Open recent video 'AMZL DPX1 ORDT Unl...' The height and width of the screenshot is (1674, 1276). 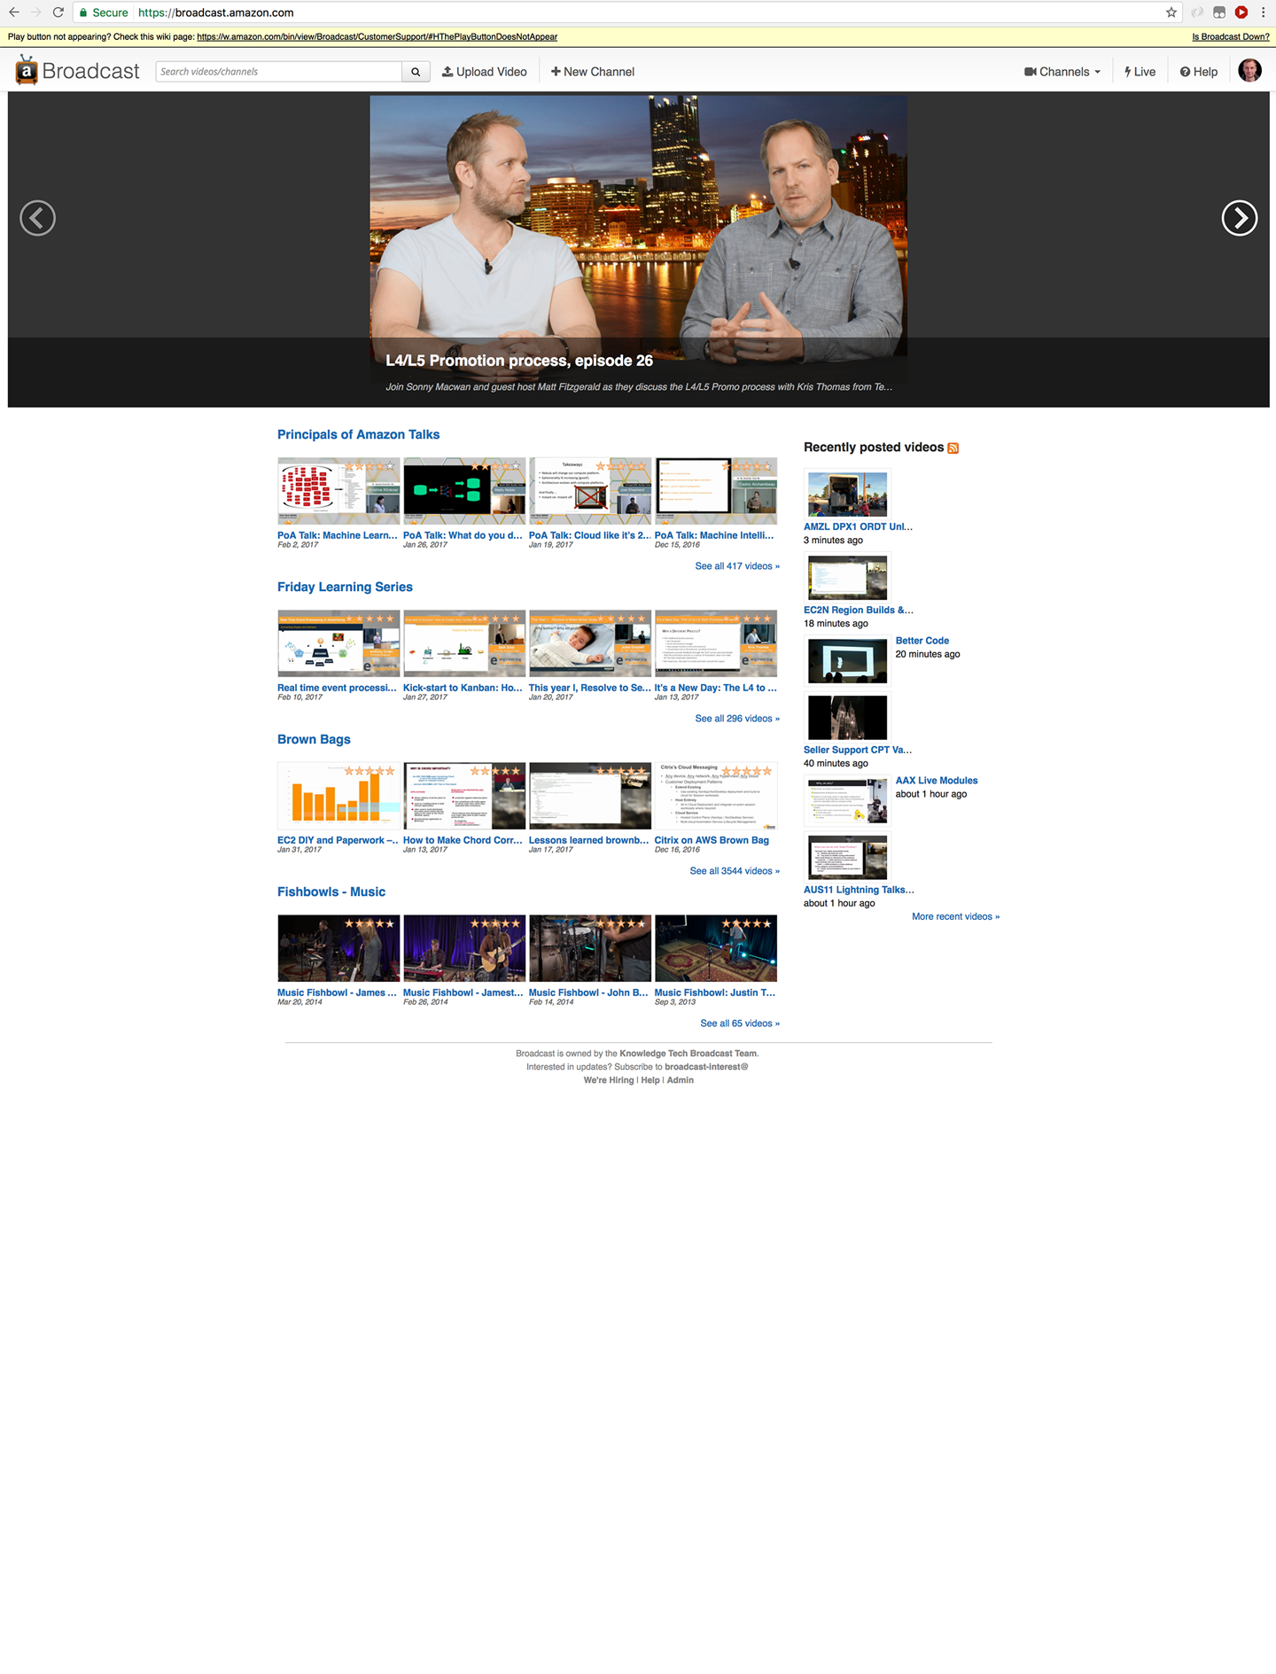[858, 526]
